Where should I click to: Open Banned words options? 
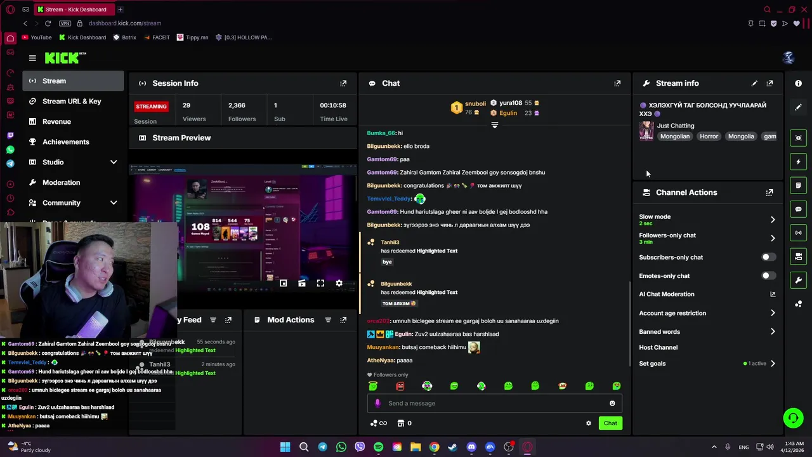[x=707, y=331]
